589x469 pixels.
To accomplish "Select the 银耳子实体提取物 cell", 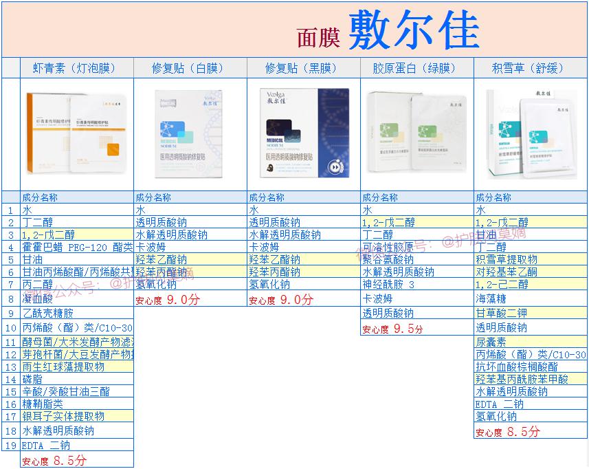I will (76, 416).
